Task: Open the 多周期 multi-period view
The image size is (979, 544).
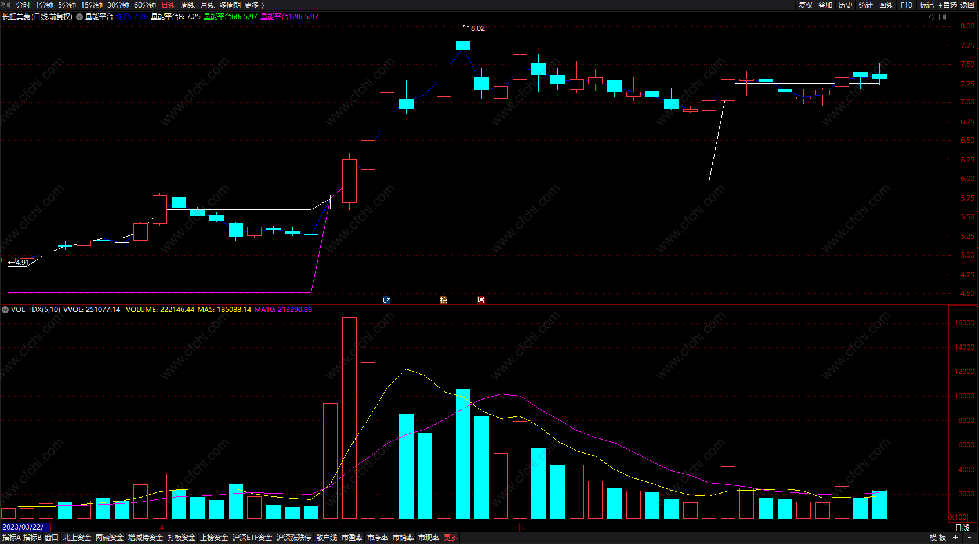Action: click(x=230, y=5)
